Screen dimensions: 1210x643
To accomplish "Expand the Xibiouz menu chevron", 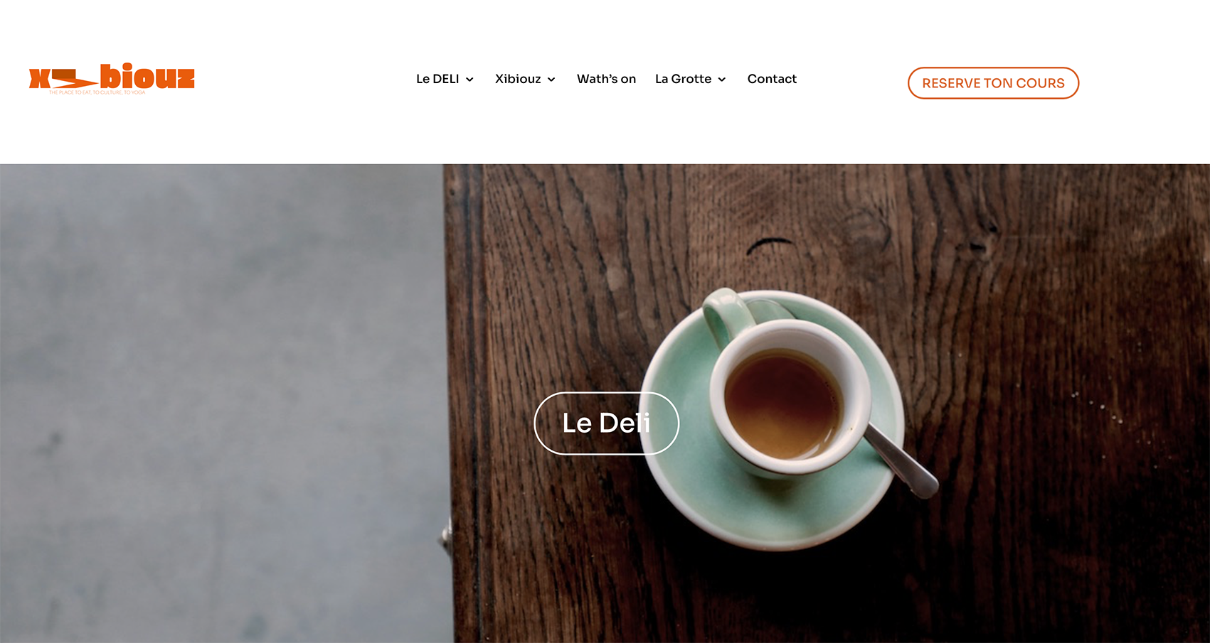I will 551,80.
